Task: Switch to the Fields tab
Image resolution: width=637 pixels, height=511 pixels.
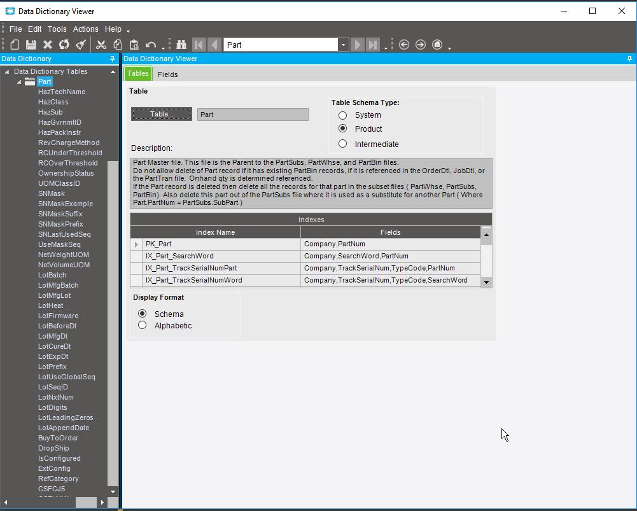Action: (x=168, y=74)
